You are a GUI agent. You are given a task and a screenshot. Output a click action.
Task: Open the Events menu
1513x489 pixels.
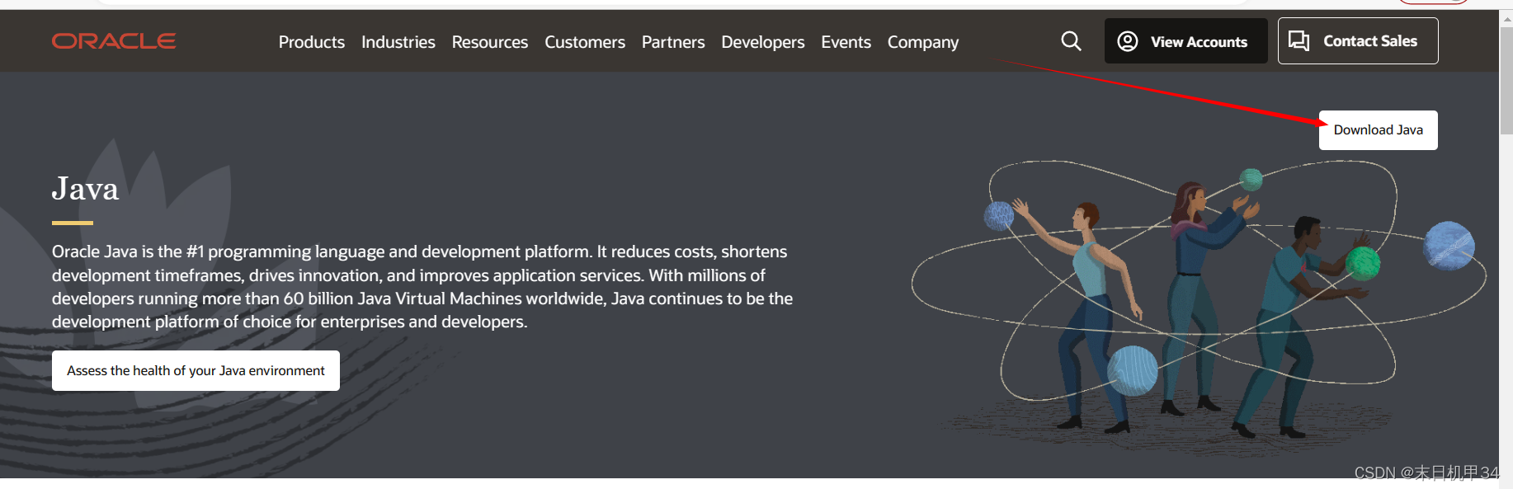click(846, 42)
